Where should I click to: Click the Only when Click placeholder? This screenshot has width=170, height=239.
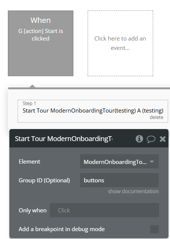[x=64, y=210]
